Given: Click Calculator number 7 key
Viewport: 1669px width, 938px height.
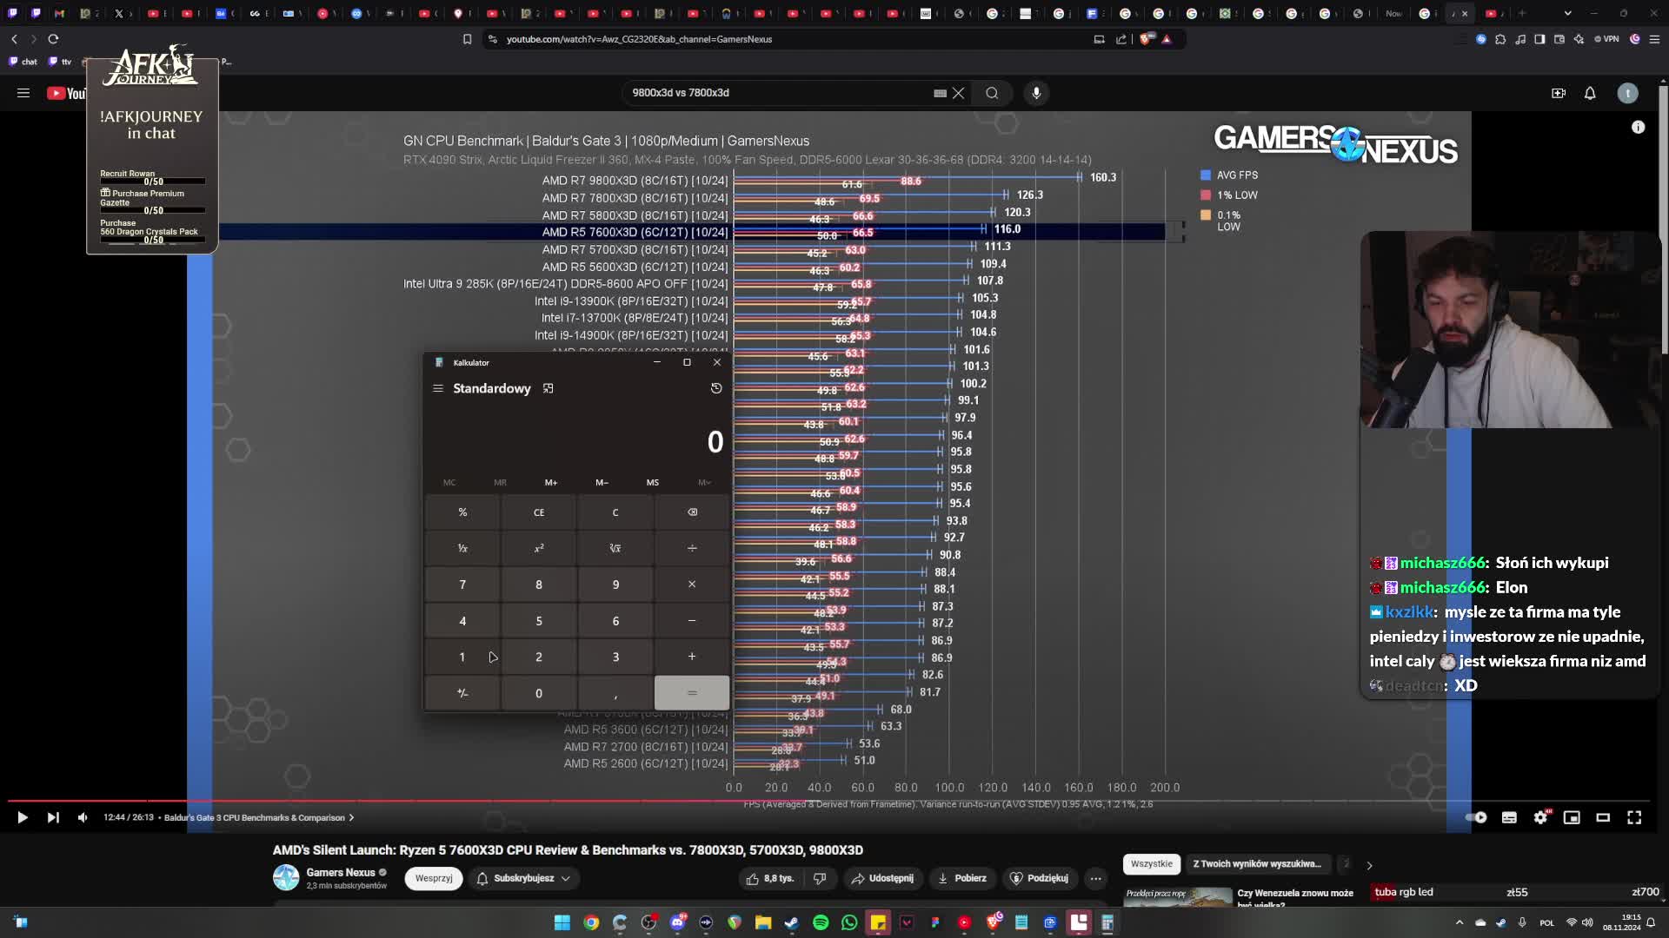Looking at the screenshot, I should tap(462, 585).
